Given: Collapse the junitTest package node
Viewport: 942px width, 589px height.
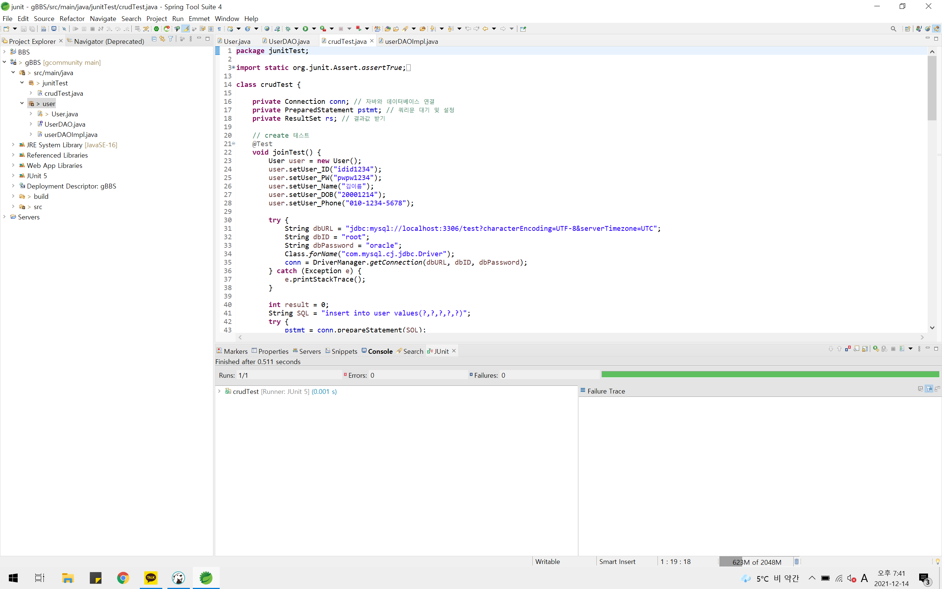Looking at the screenshot, I should [x=22, y=83].
